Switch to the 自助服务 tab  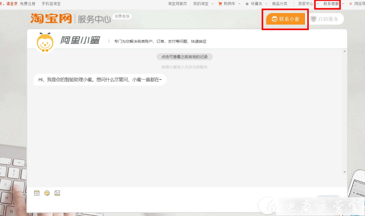tap(325, 19)
